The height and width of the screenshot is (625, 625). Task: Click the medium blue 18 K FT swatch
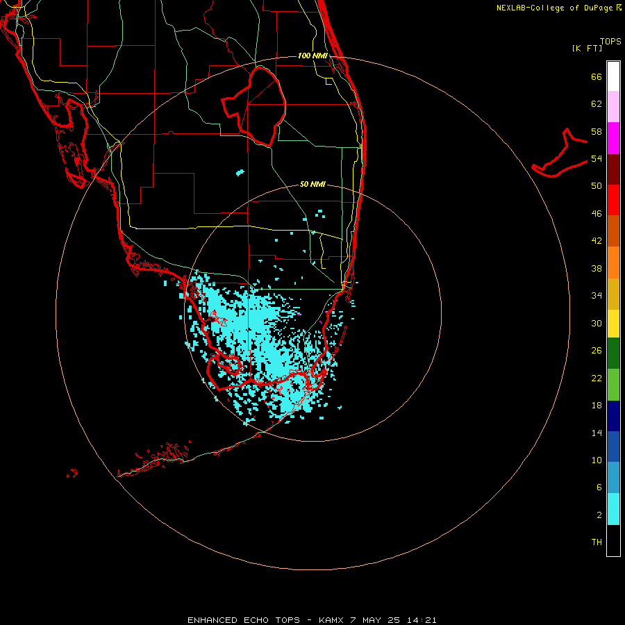tap(613, 447)
